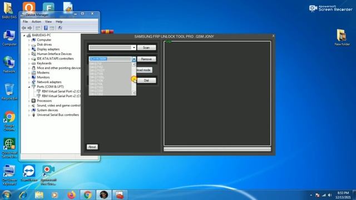Collapse the BABUDAS-PC root node
This screenshot has height=200, width=356.
[24, 36]
